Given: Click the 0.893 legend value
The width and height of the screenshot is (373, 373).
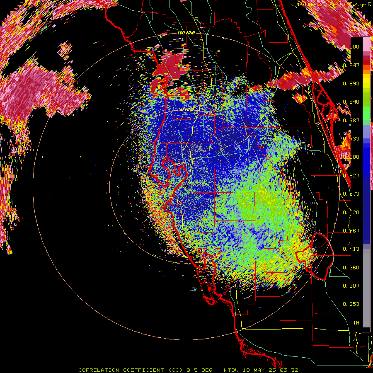Looking at the screenshot, I should pos(351,83).
